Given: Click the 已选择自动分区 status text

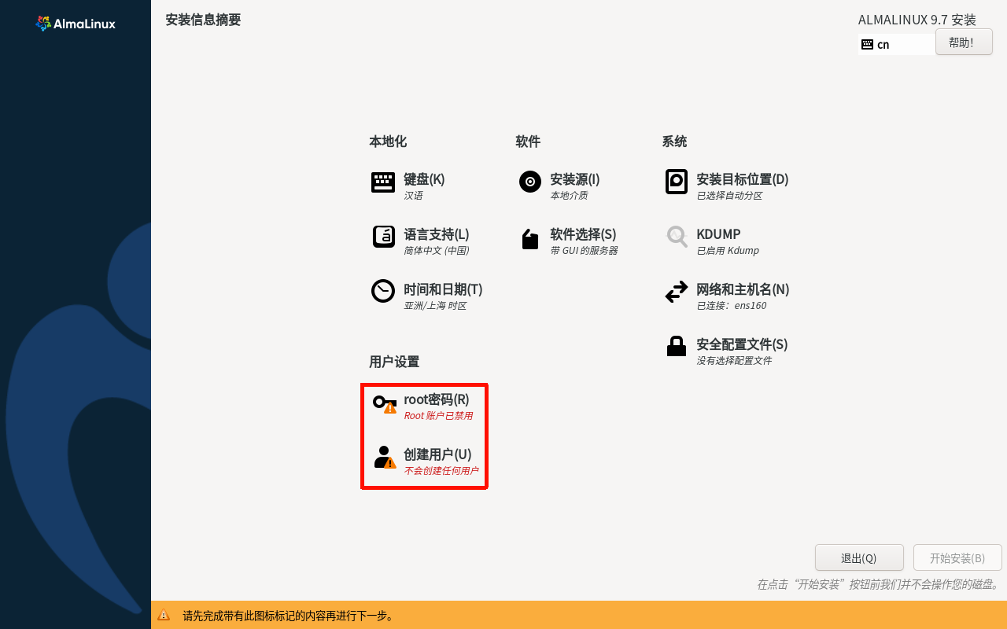Looking at the screenshot, I should point(729,196).
